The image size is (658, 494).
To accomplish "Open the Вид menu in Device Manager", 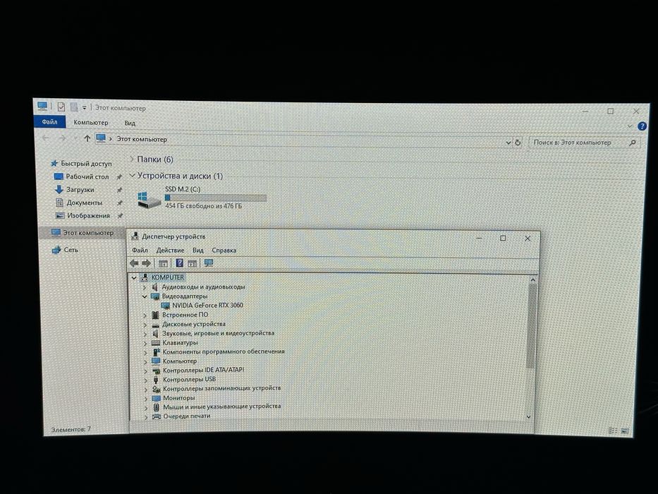I will coord(198,251).
